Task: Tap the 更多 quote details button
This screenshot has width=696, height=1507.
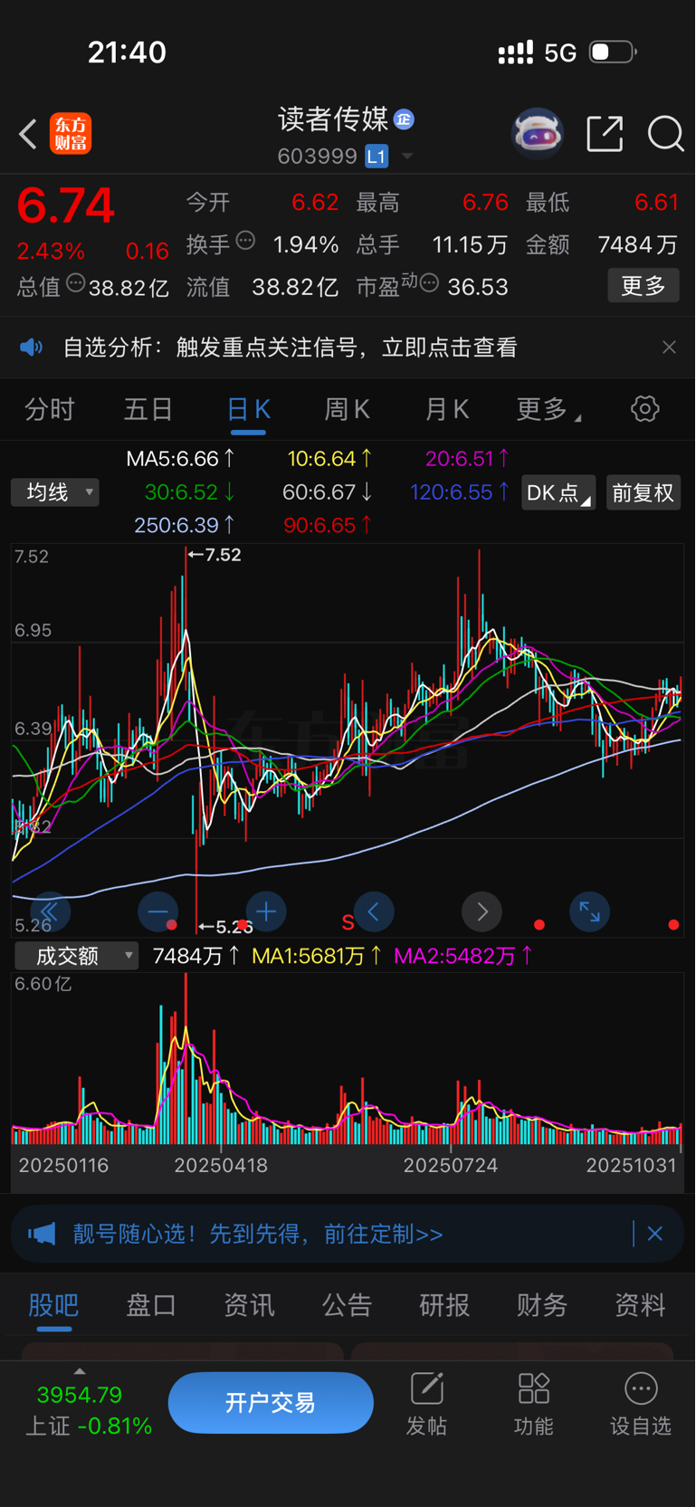Action: pyautogui.click(x=644, y=286)
